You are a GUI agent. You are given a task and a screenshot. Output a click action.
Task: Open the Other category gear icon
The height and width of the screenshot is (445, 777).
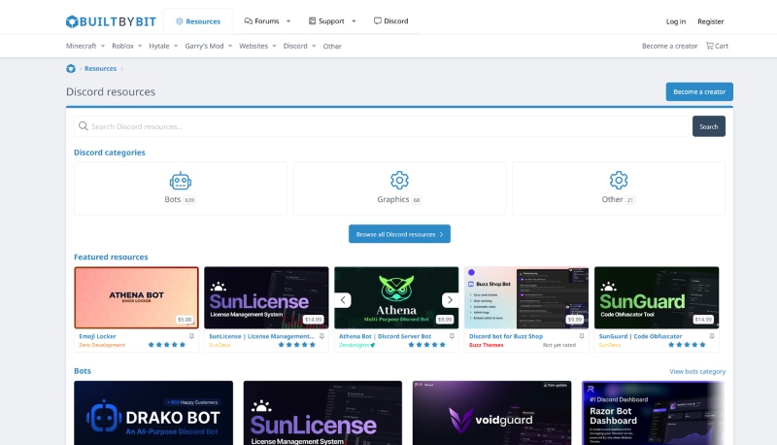(619, 181)
